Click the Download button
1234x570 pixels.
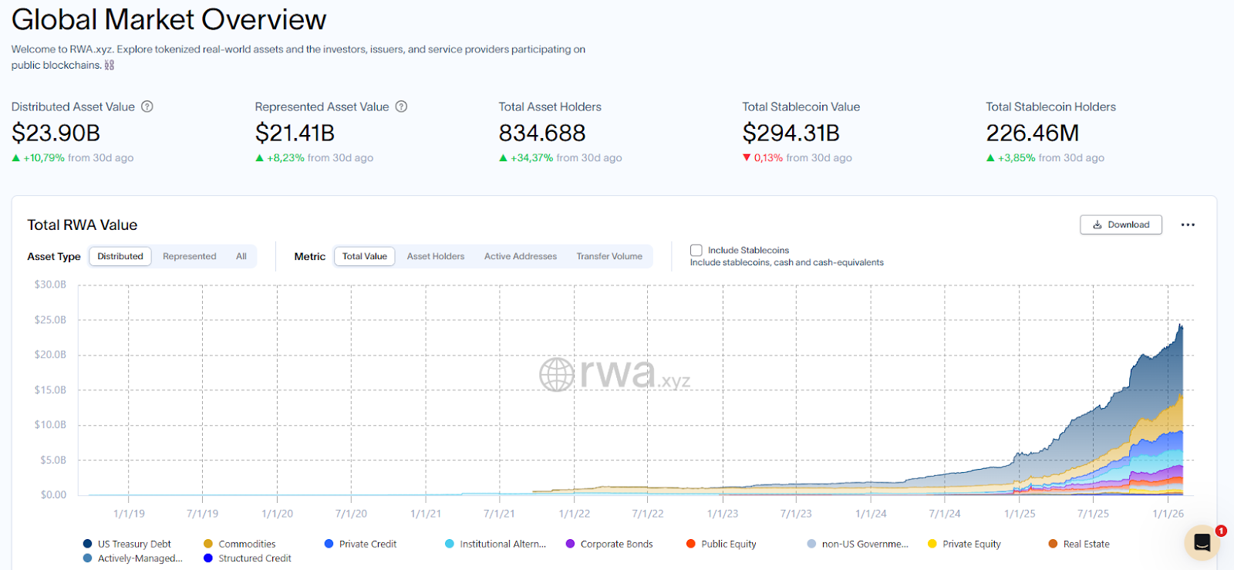[x=1121, y=225]
